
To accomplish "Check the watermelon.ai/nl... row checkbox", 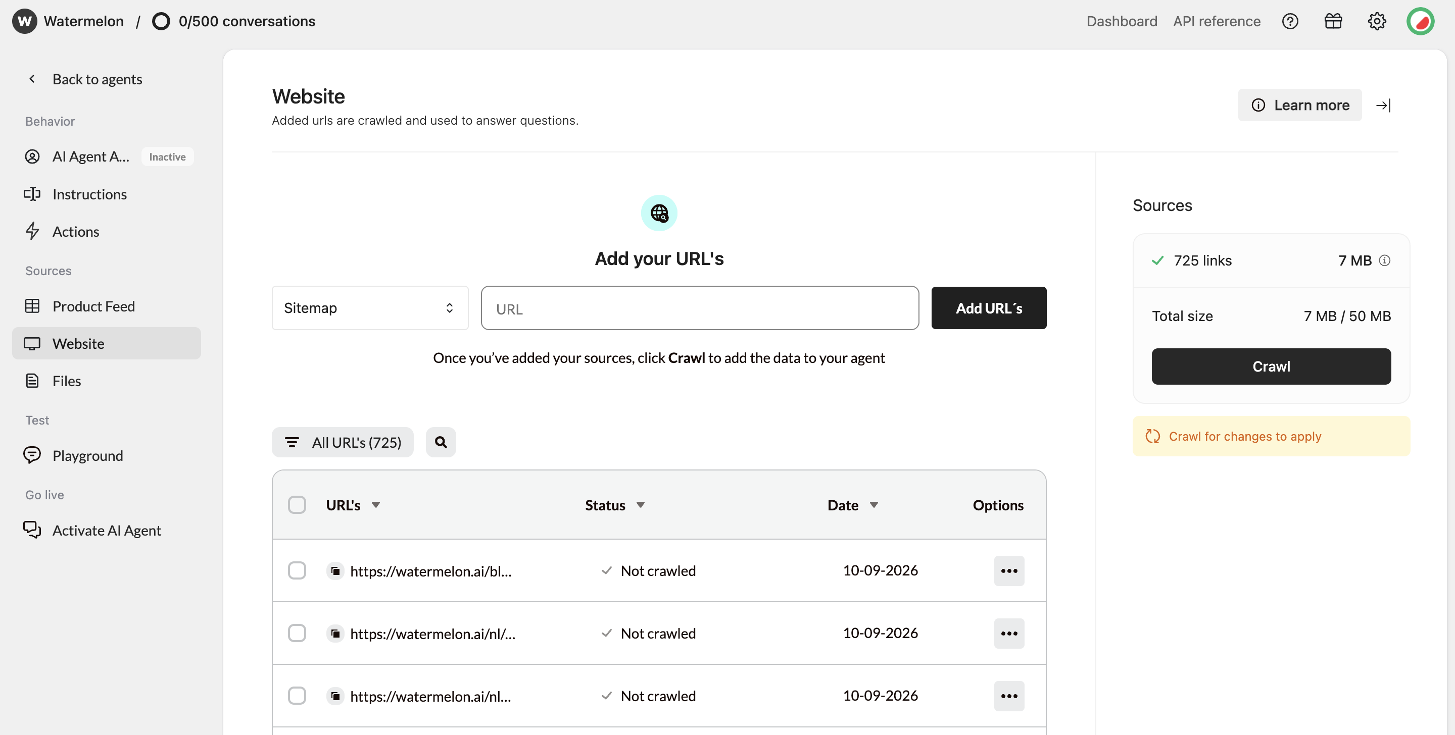I will (x=297, y=696).
